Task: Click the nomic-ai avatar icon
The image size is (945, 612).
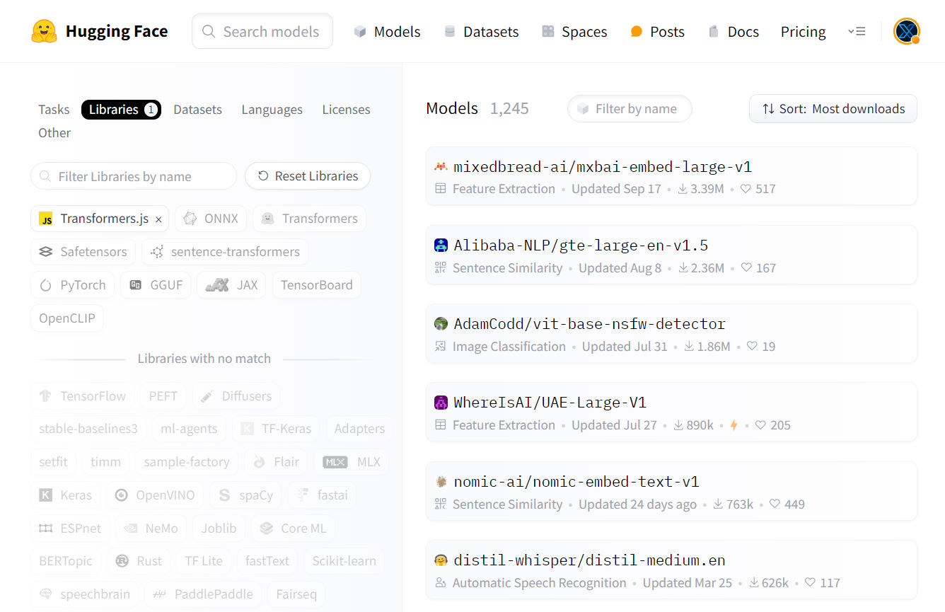Action: click(441, 482)
